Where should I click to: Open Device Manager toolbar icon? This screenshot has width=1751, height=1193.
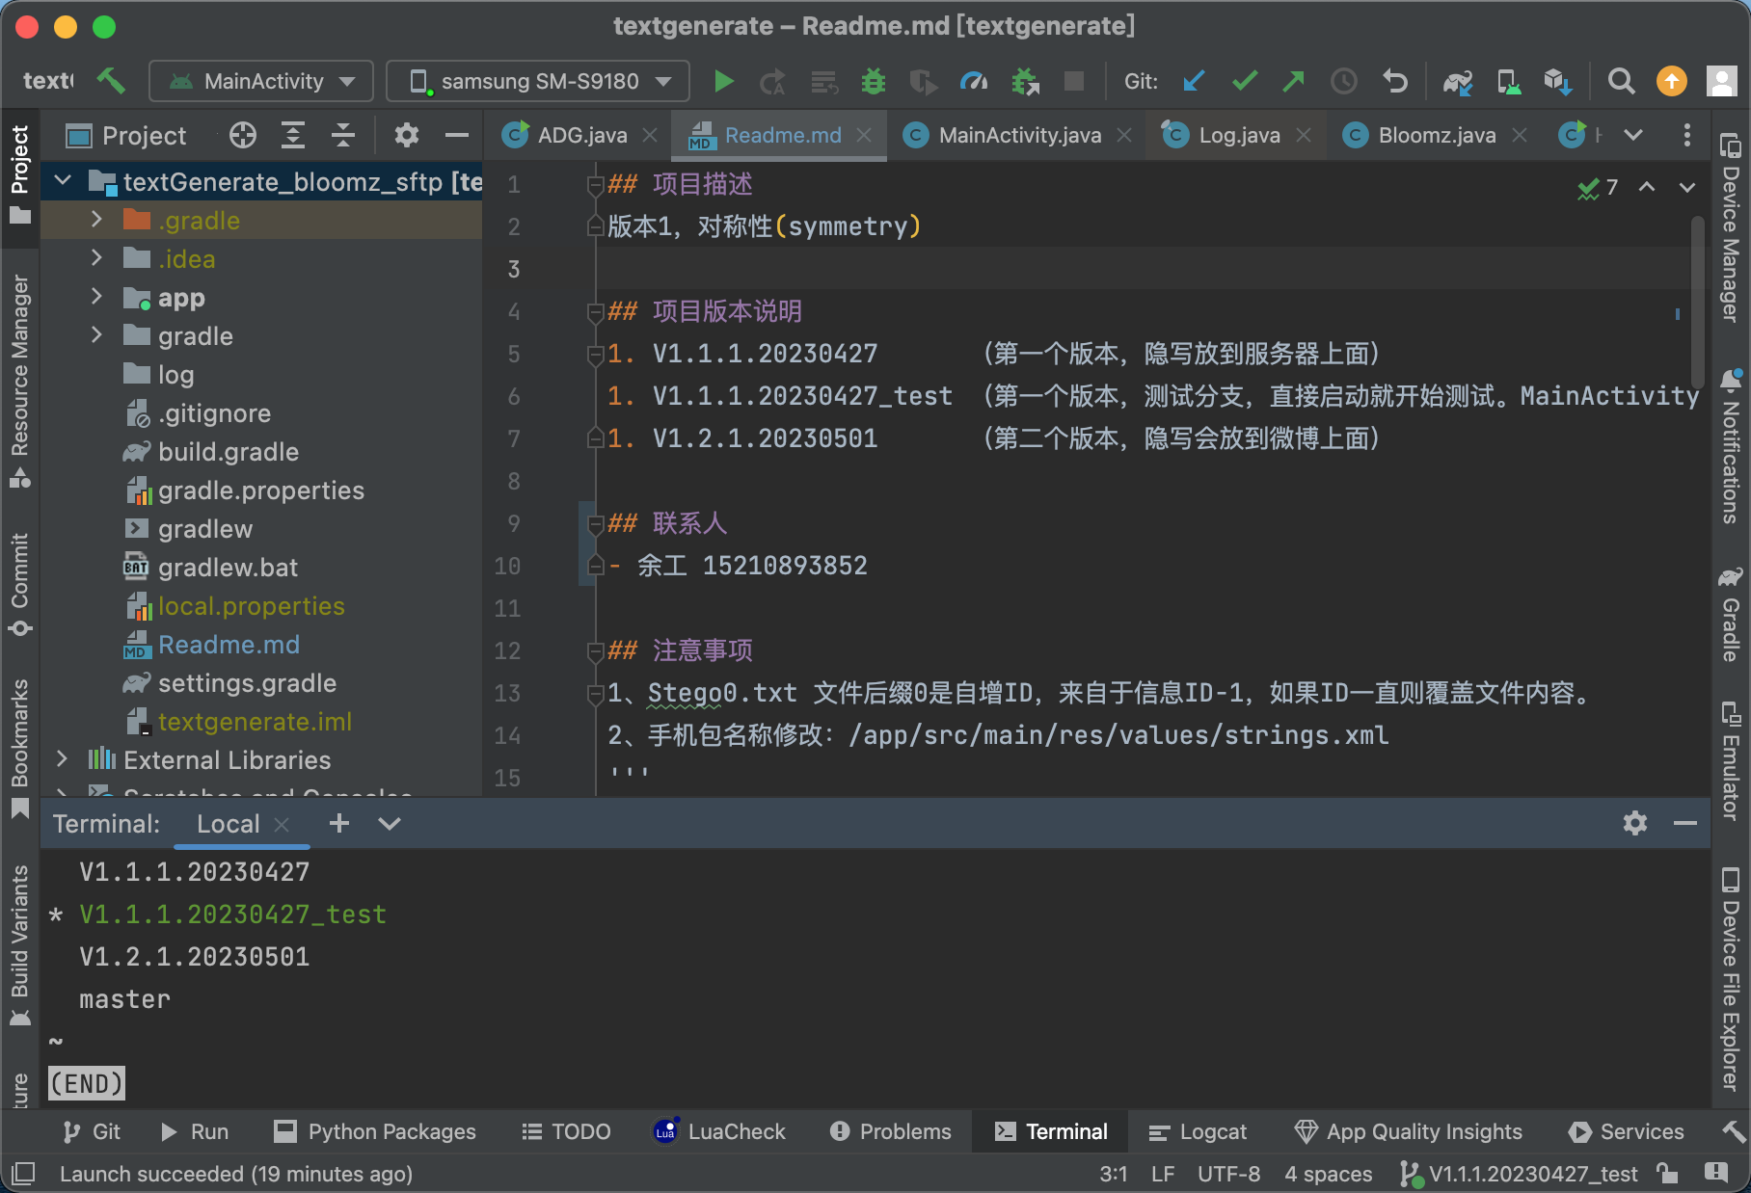[x=1508, y=82]
